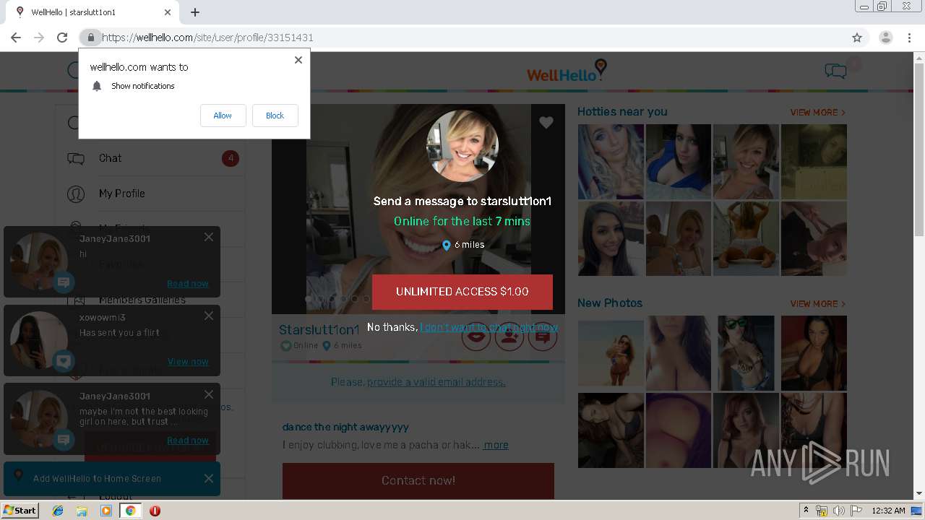
Task: Click the 'I don't want to chat right now' link
Action: pos(489,327)
